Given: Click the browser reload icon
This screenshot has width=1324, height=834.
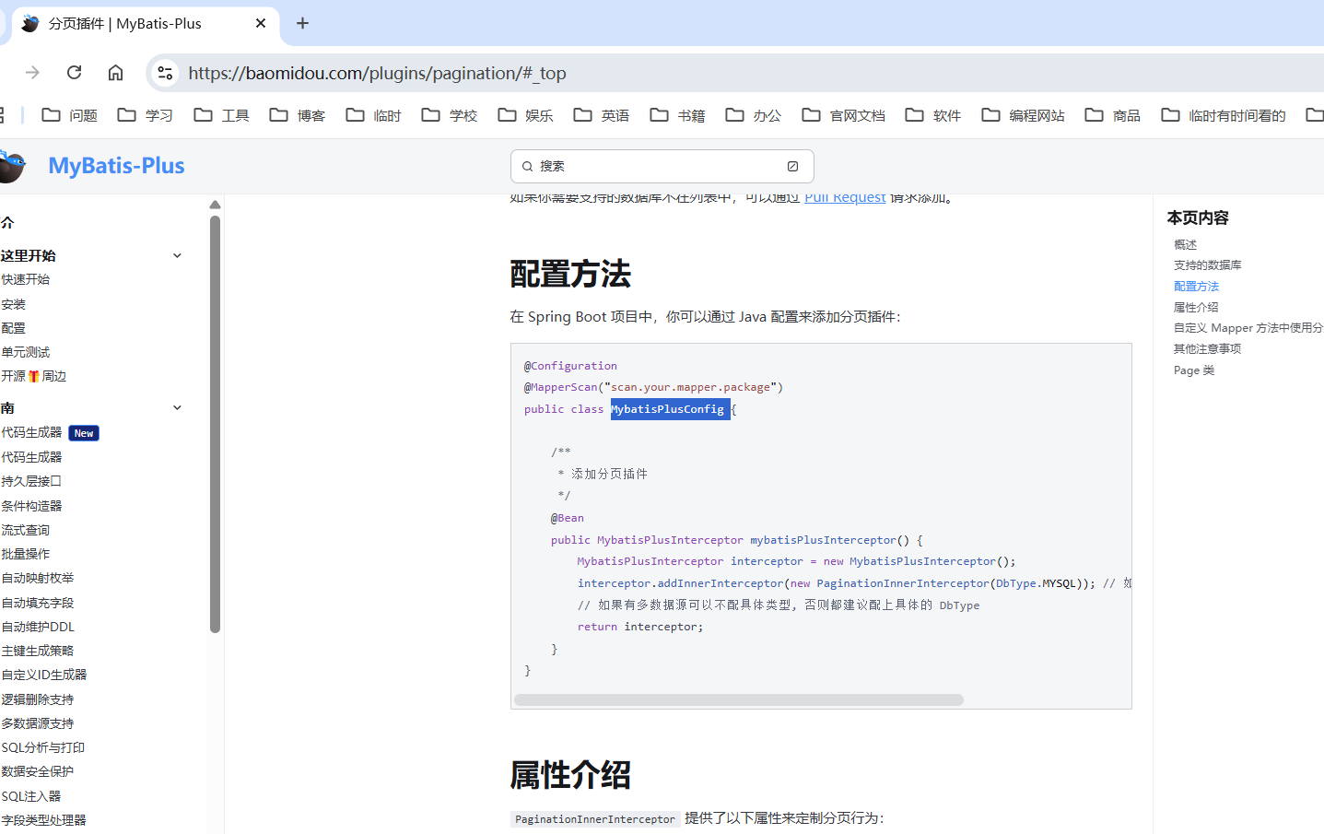Looking at the screenshot, I should click(75, 73).
